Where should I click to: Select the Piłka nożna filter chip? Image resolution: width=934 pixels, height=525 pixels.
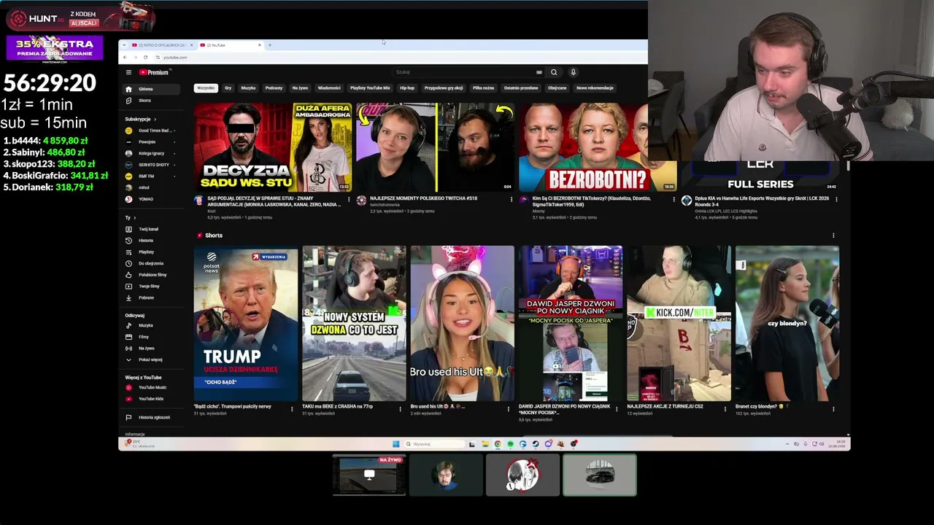(483, 88)
